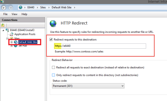Screen dimensions: 167x101
Task: Go back with the Back arrow
Action: pos(4,8)
